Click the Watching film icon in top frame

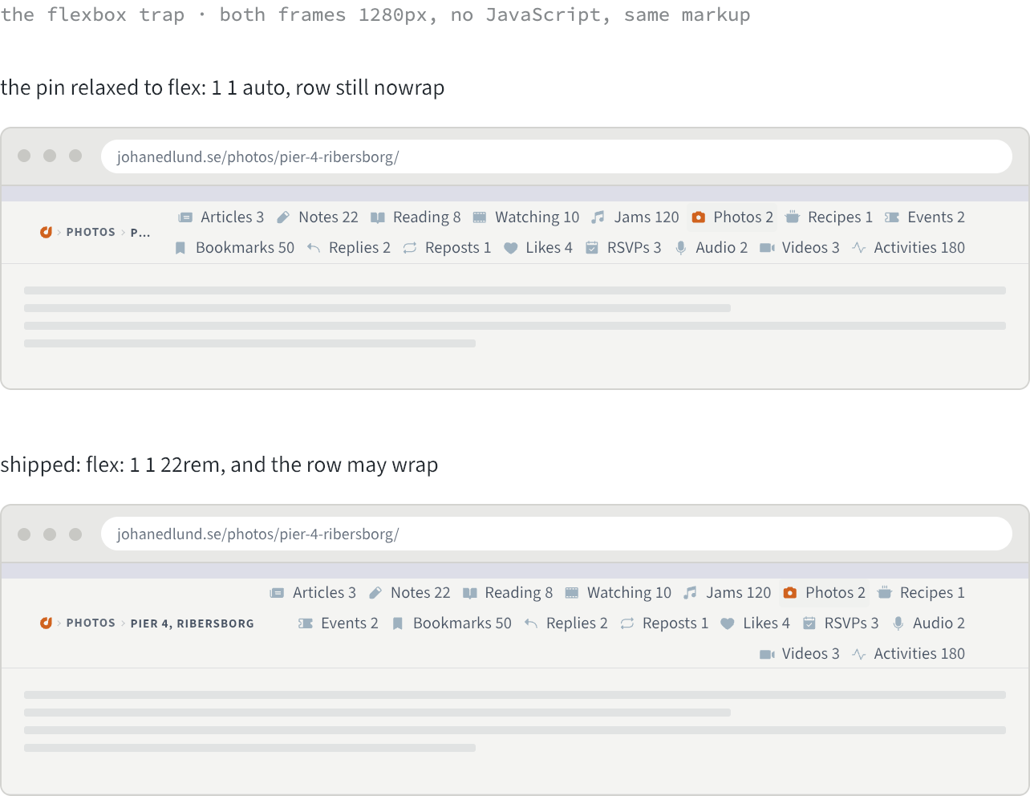tap(480, 217)
